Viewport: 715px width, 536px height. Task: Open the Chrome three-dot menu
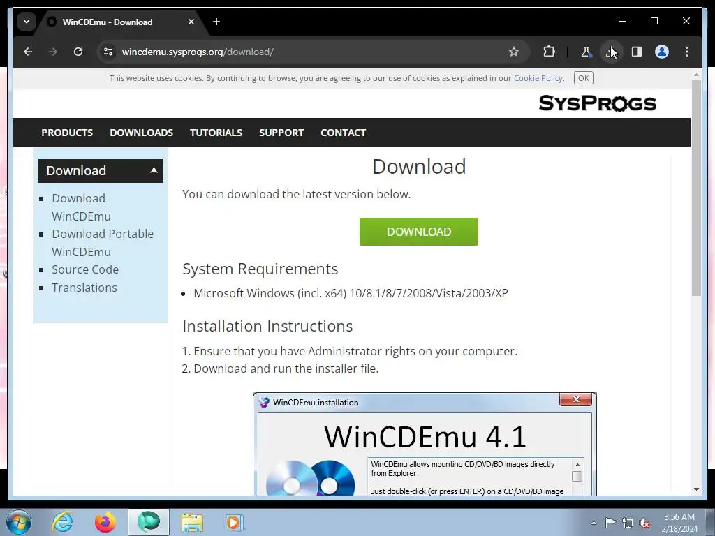click(687, 52)
